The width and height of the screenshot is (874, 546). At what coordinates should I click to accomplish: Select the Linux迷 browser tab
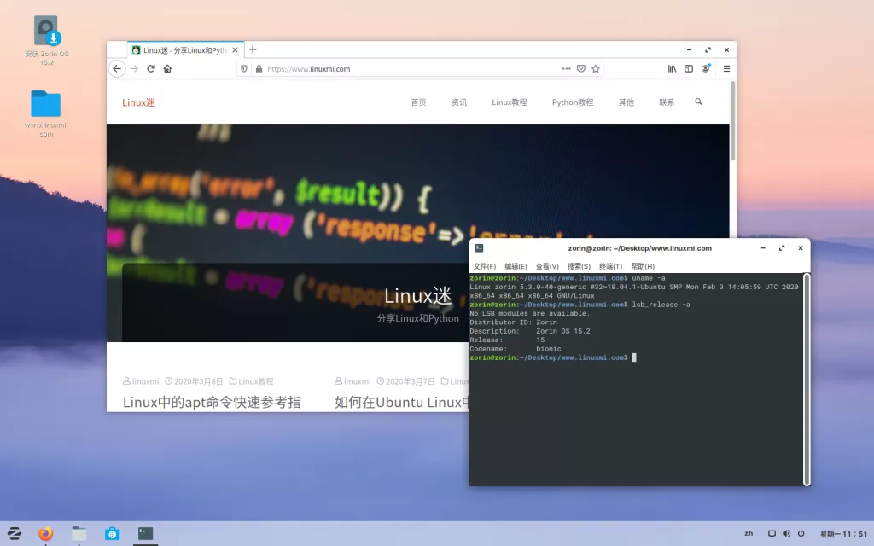pyautogui.click(x=185, y=49)
